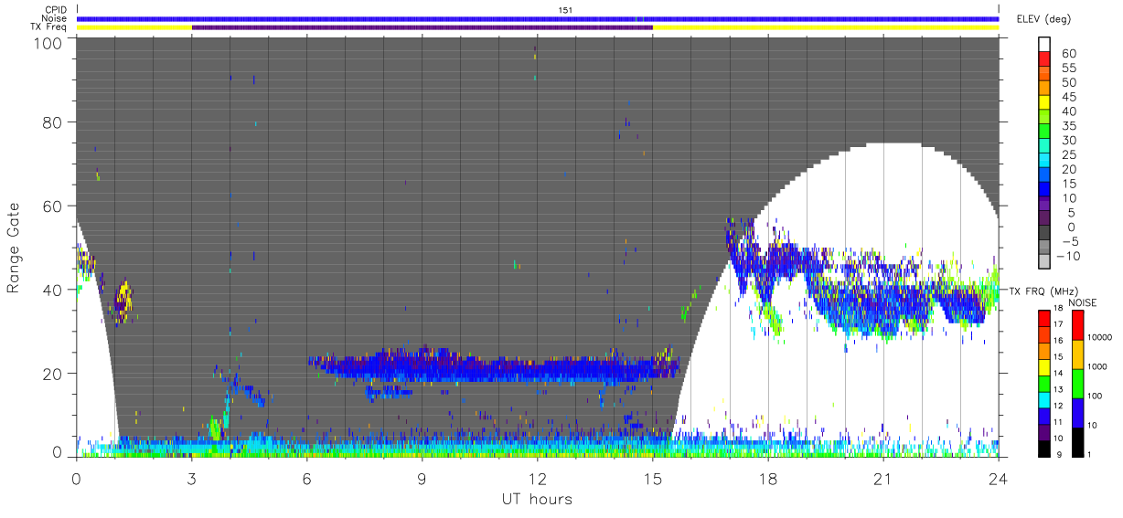Image resolution: width=1123 pixels, height=518 pixels.
Task: Click the UT hours tick label 15
Action: click(653, 477)
